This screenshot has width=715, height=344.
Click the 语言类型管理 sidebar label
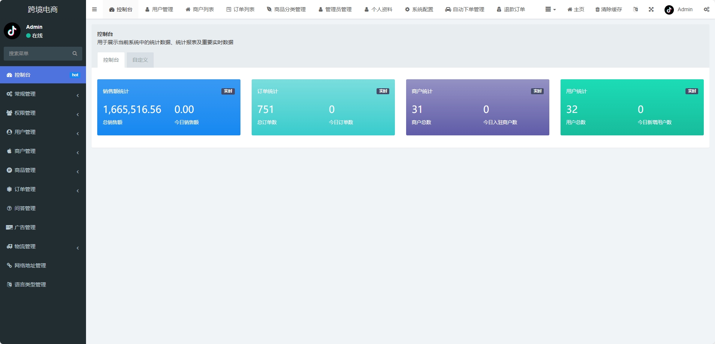point(30,285)
